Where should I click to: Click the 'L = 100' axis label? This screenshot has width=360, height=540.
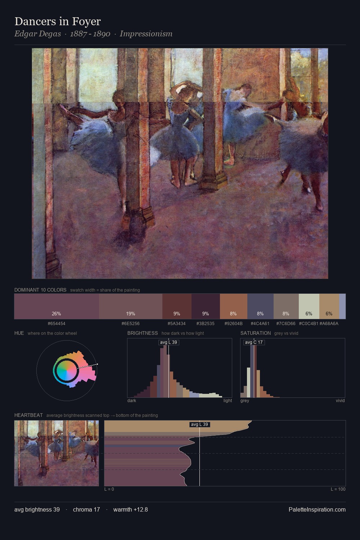(338, 489)
